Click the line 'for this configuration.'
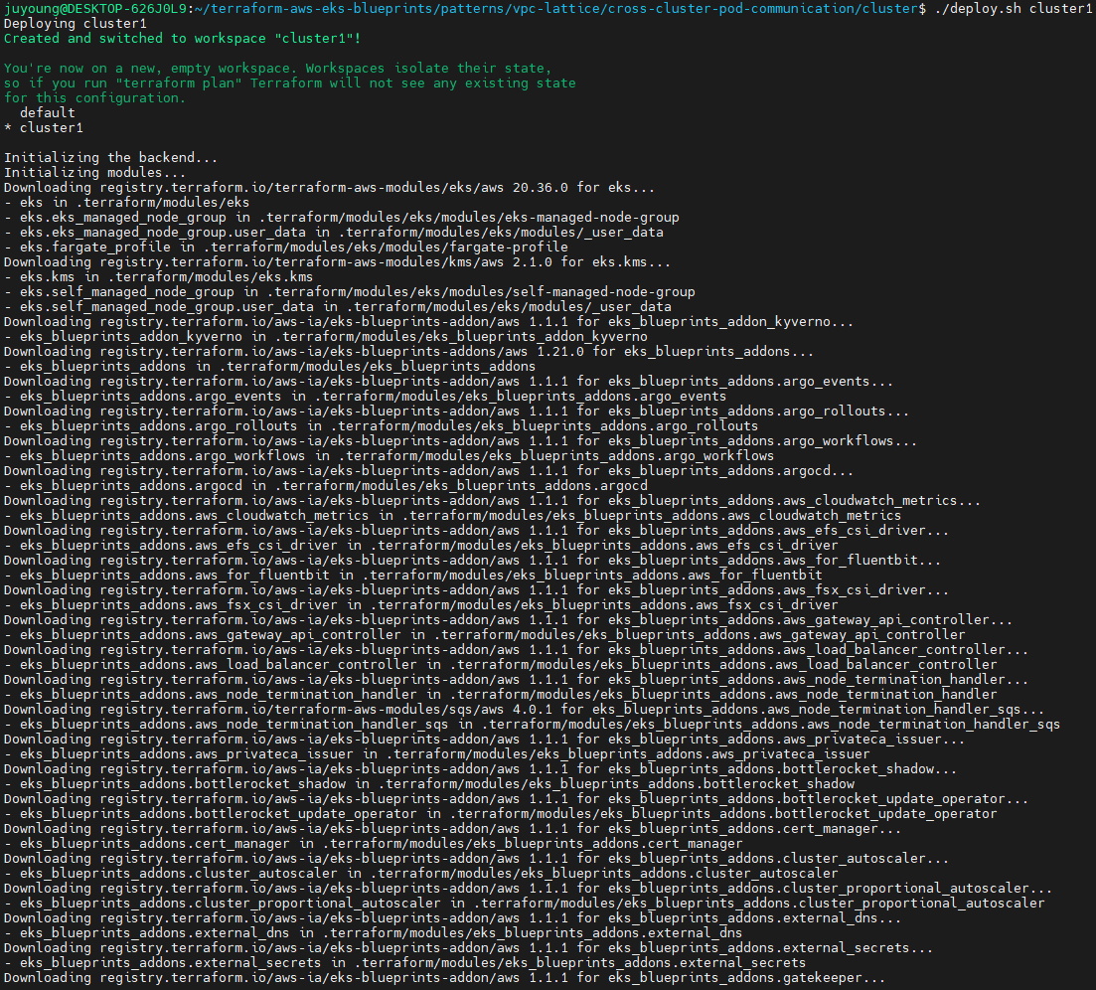This screenshot has height=990, width=1096. pos(94,97)
